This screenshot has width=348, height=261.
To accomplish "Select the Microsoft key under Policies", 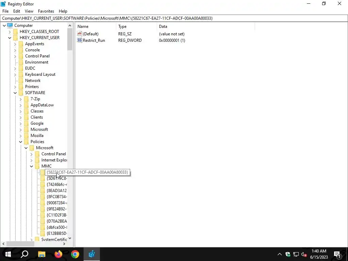I will tap(45, 148).
